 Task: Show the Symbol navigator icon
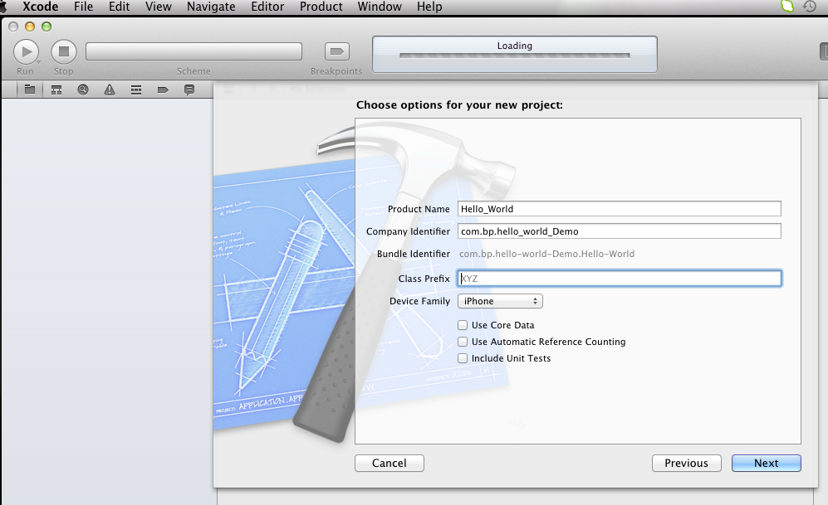click(56, 90)
